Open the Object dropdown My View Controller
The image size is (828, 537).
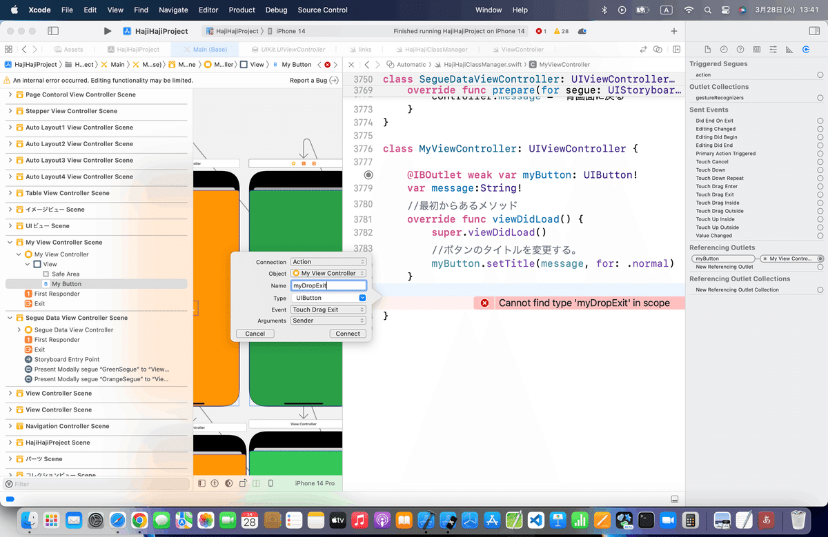point(328,273)
